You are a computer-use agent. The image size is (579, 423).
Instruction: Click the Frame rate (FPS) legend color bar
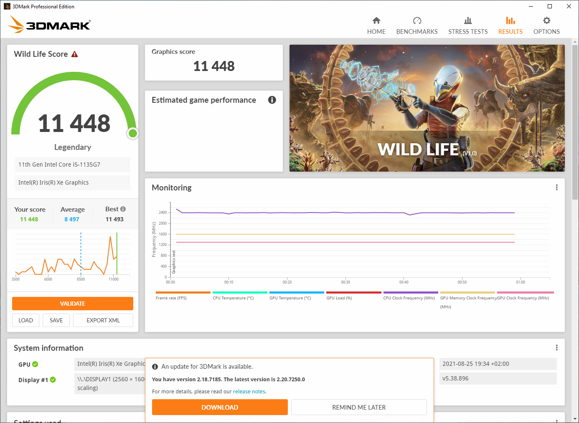pyautogui.click(x=183, y=293)
